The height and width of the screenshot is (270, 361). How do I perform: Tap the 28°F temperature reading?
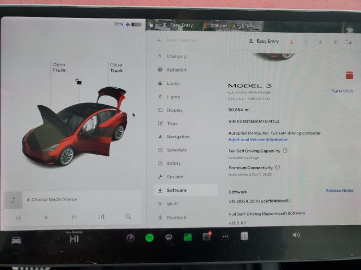pyautogui.click(x=244, y=26)
